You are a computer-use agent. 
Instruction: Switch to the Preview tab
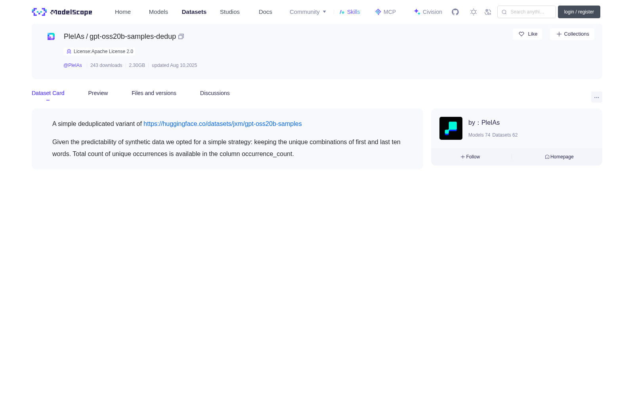(x=98, y=93)
